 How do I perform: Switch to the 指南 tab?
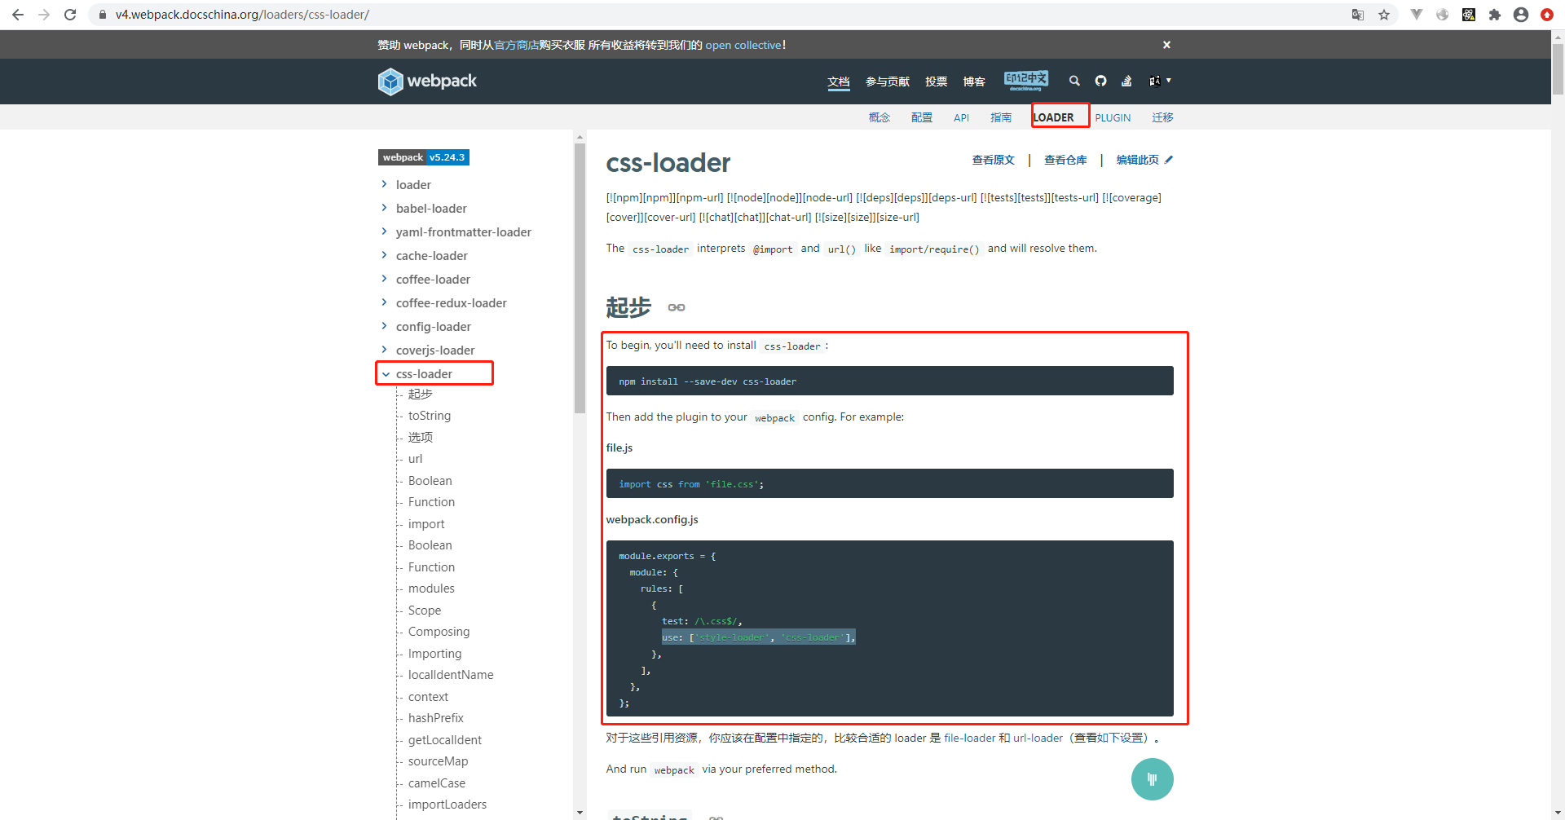[x=1001, y=117]
